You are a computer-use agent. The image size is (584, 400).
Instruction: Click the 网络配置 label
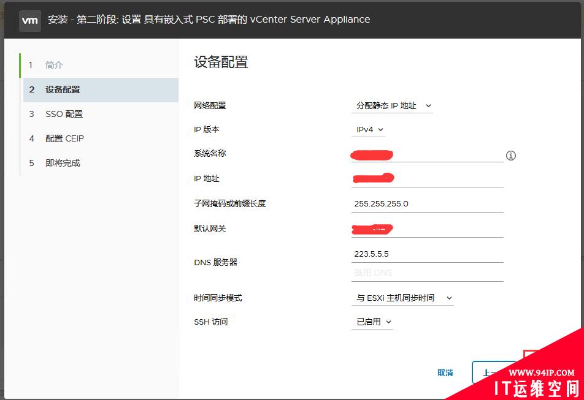click(x=210, y=105)
